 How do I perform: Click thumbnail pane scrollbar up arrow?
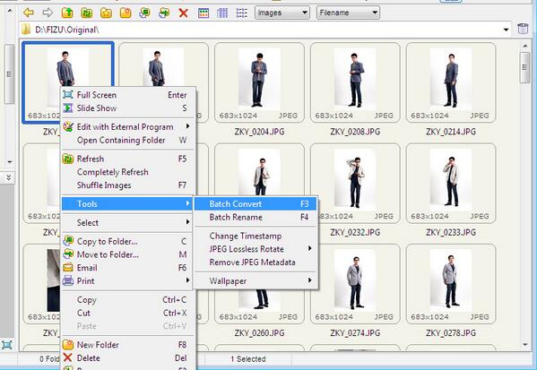(525, 46)
